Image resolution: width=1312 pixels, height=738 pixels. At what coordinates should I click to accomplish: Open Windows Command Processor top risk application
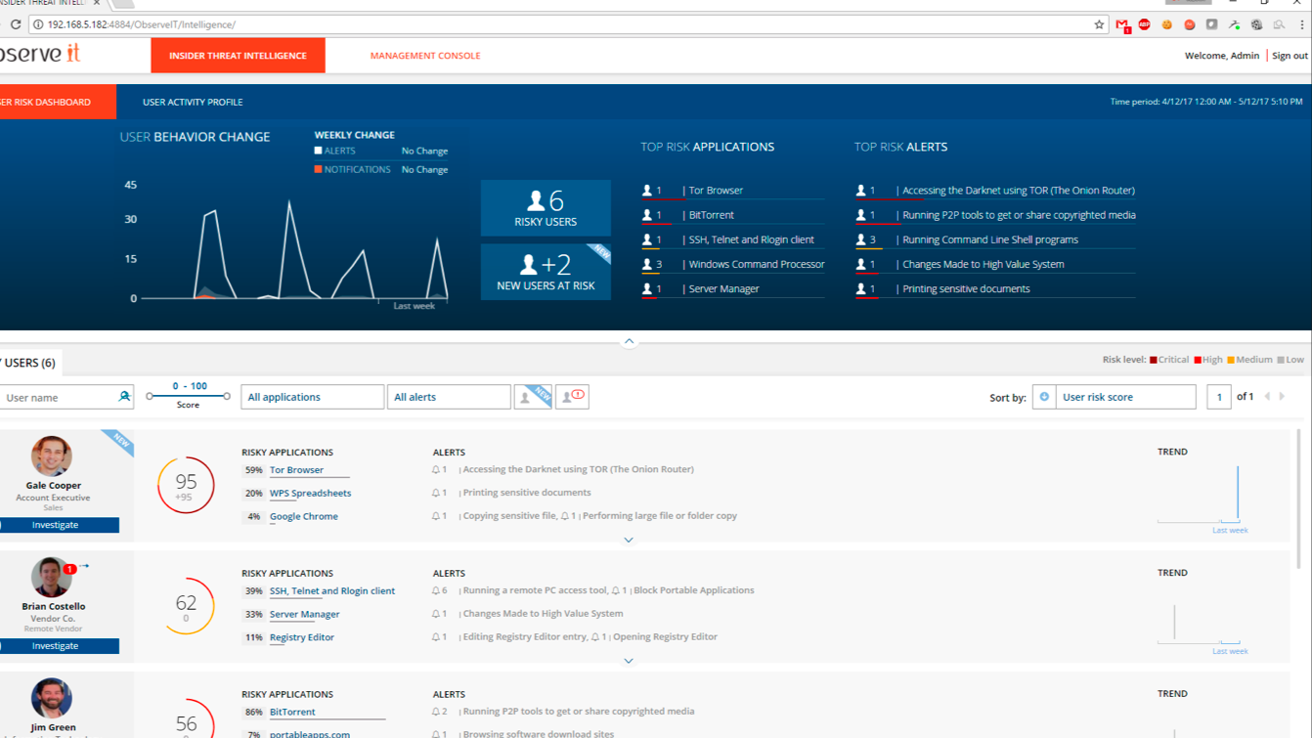click(x=757, y=264)
